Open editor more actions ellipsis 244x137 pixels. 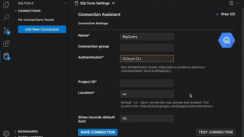pos(238,3)
